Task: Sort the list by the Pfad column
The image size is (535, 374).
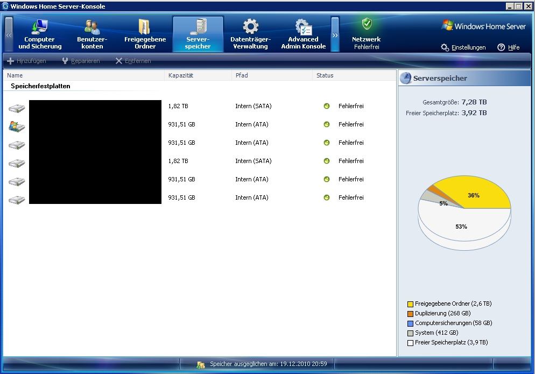Action: pyautogui.click(x=272, y=75)
